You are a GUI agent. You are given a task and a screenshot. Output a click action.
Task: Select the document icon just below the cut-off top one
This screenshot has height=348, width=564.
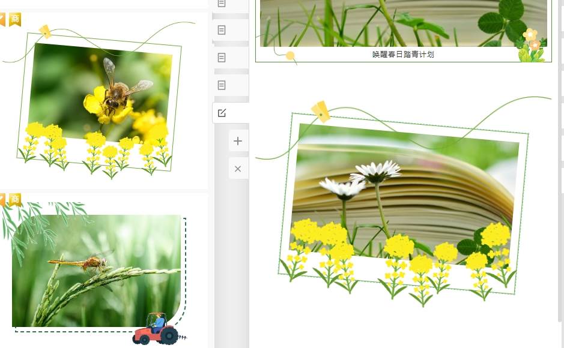pos(222,30)
